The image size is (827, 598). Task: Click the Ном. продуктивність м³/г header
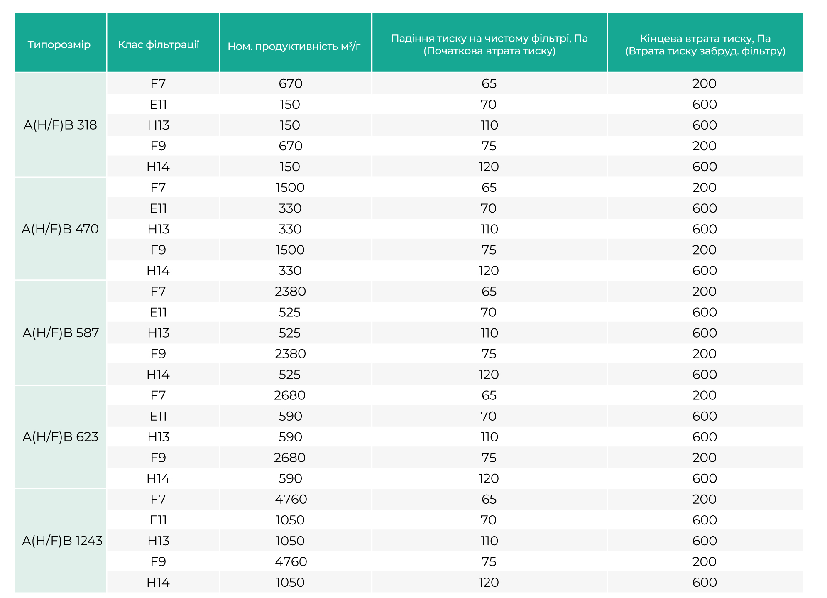pos(295,42)
